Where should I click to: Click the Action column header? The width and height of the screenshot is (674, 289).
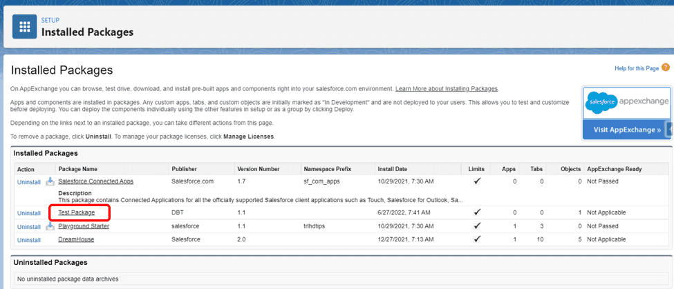tap(26, 170)
